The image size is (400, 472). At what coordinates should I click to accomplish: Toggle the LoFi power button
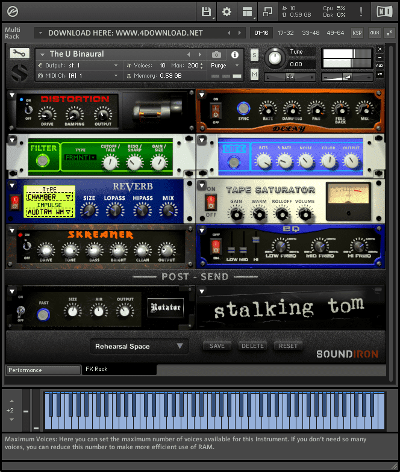[x=234, y=163]
